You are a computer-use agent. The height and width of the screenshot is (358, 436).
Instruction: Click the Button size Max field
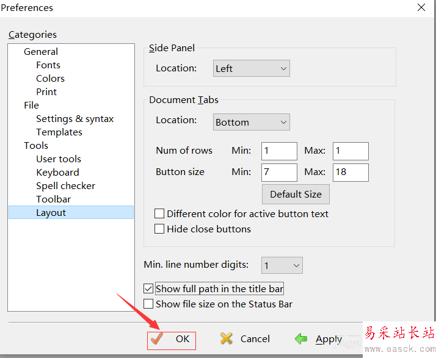(x=351, y=172)
